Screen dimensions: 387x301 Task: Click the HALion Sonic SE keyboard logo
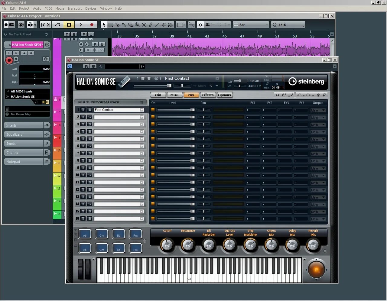[x=124, y=82]
